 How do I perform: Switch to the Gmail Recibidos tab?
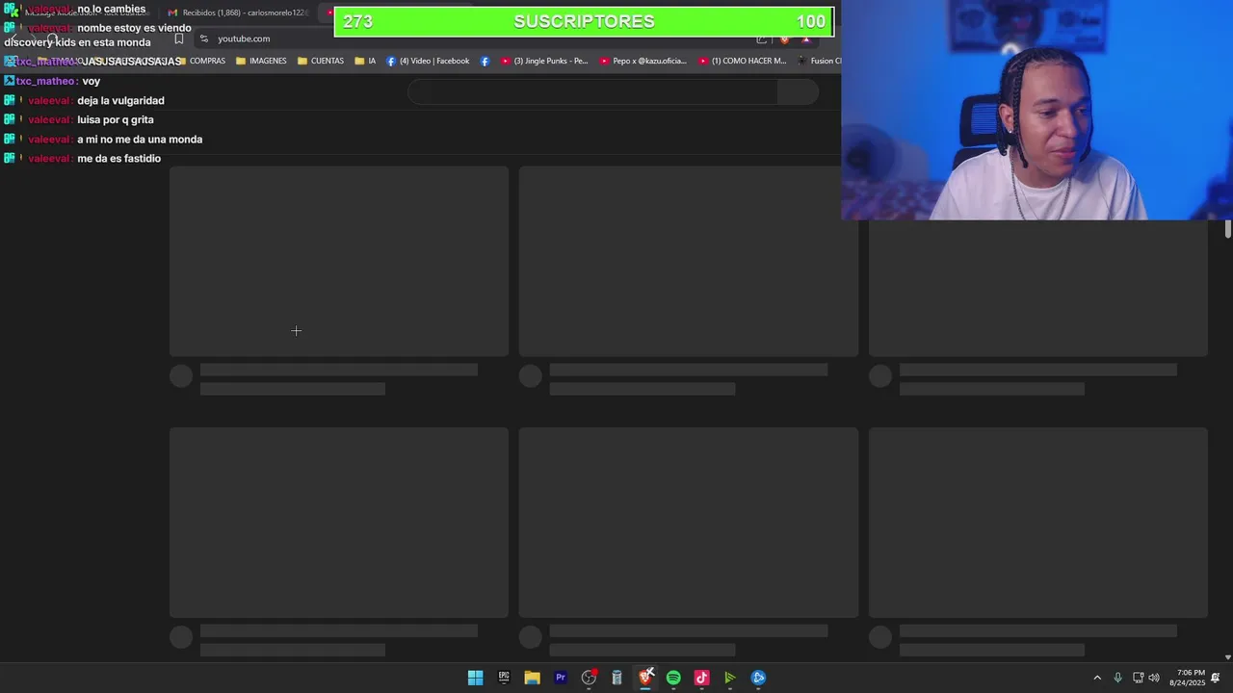point(239,13)
